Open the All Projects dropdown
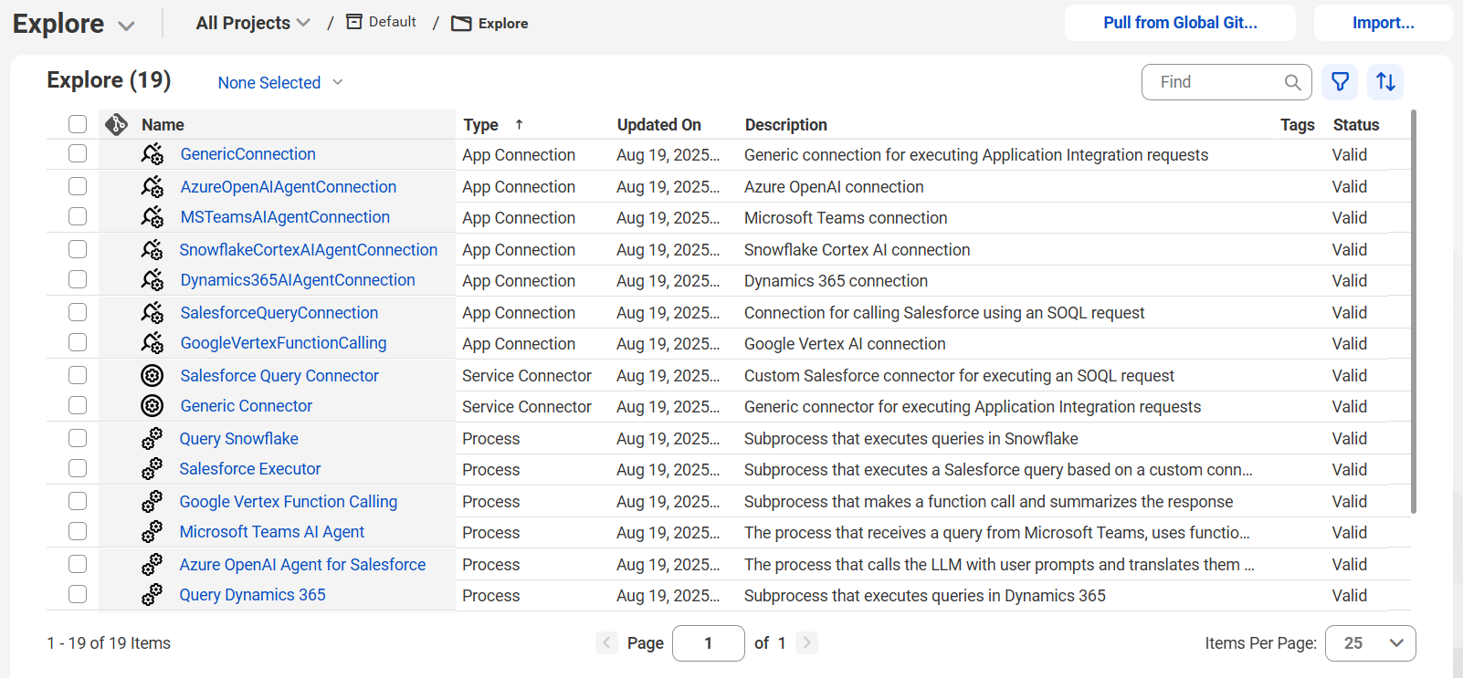The height and width of the screenshot is (678, 1463). coord(253,23)
